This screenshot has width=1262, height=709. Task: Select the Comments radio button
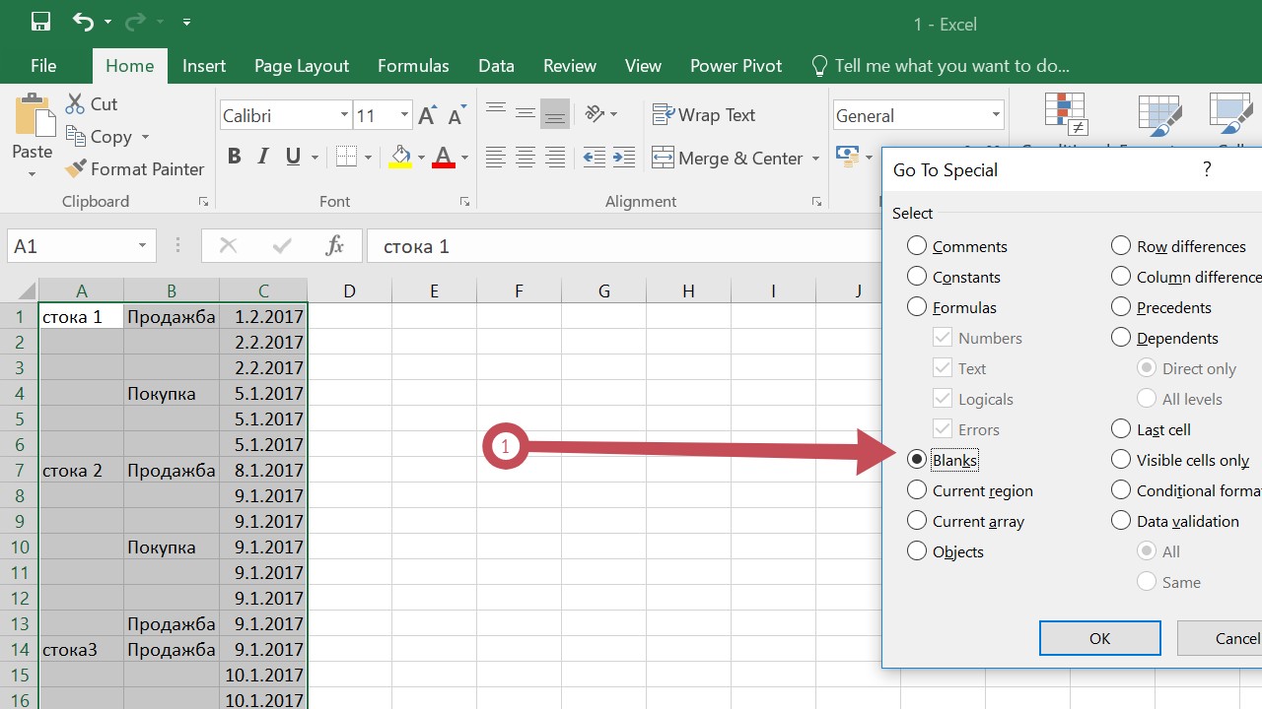[917, 246]
